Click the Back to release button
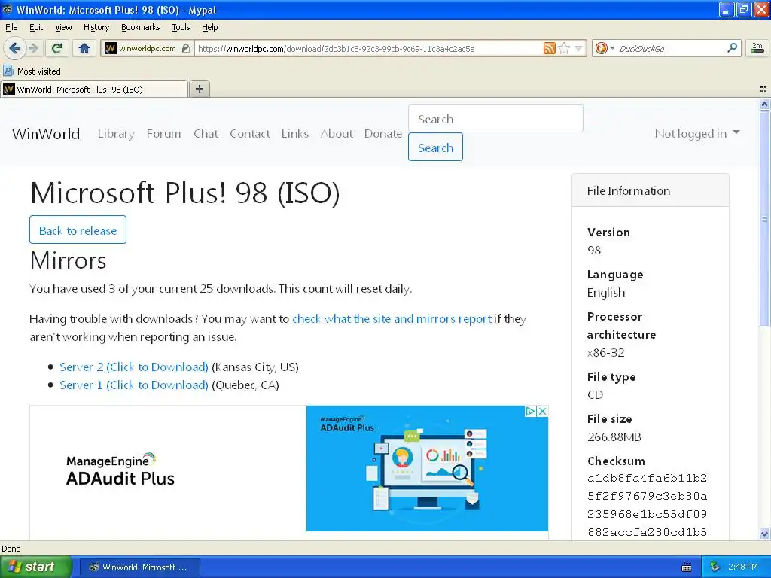Image resolution: width=771 pixels, height=578 pixels. pyautogui.click(x=78, y=230)
